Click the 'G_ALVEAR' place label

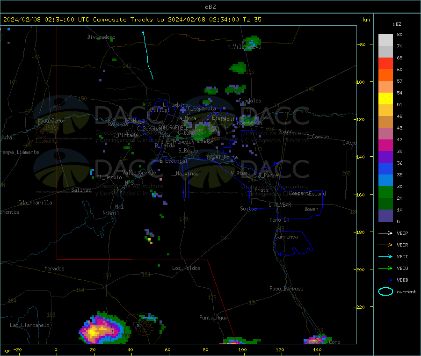click(280, 205)
